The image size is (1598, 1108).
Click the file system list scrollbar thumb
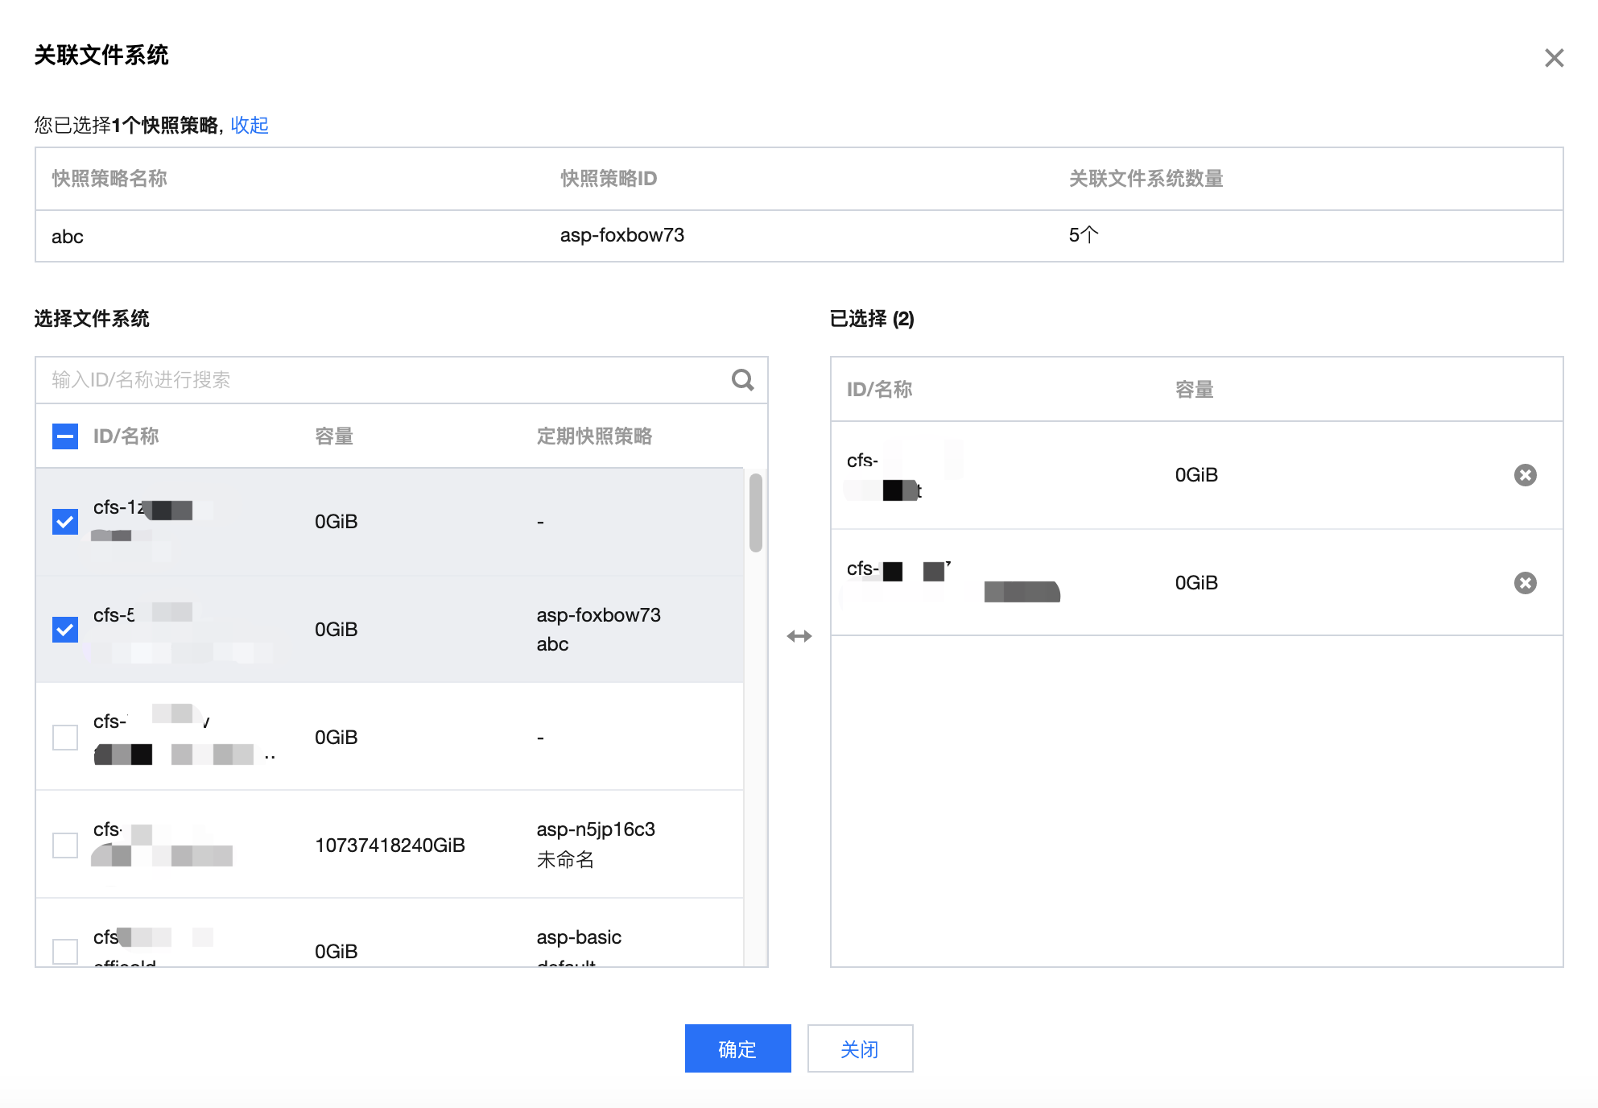(x=755, y=512)
